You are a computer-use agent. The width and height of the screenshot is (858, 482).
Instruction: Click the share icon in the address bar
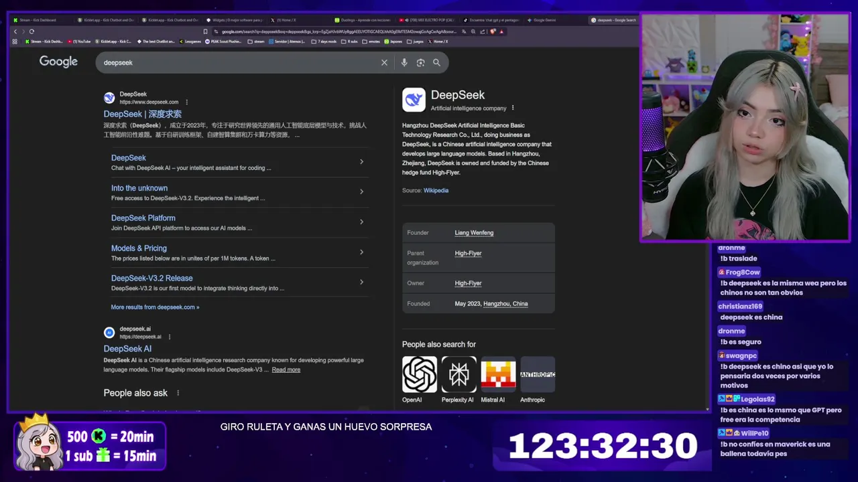[x=483, y=31]
